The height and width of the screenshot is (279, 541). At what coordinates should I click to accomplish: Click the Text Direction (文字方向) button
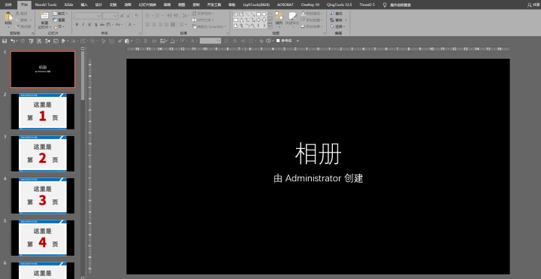point(204,14)
